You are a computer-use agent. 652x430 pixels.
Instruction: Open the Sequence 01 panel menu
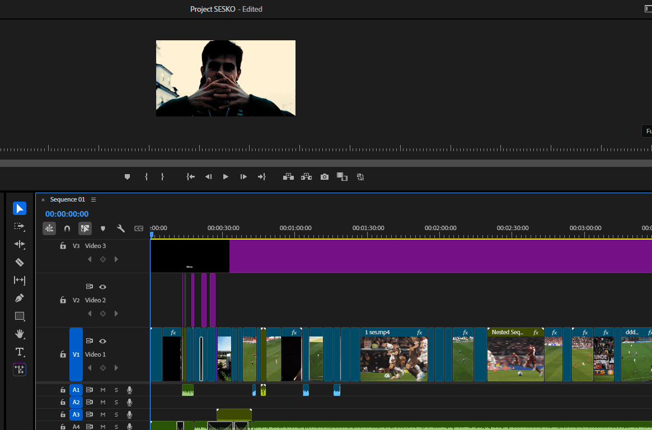click(93, 199)
